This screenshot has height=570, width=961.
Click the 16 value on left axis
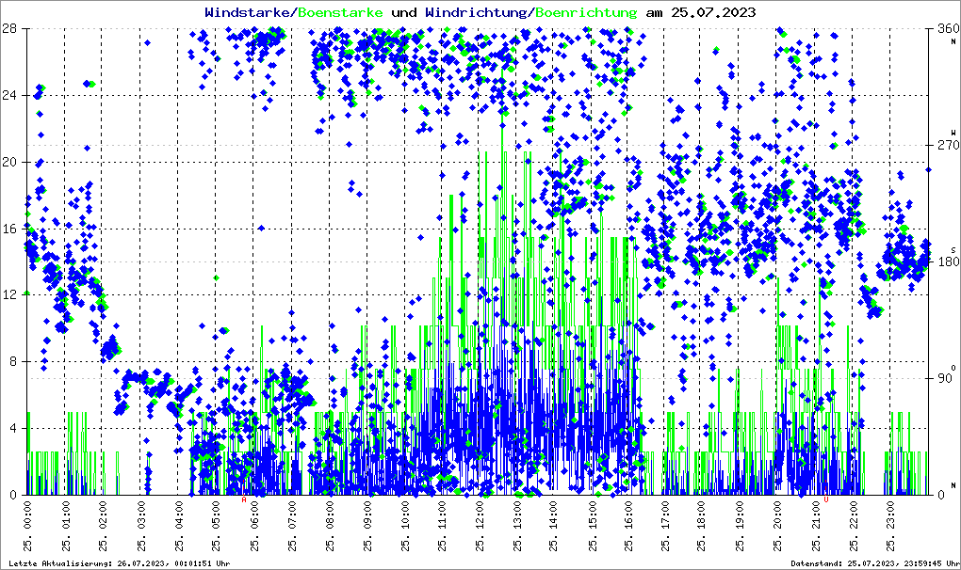[x=9, y=229]
